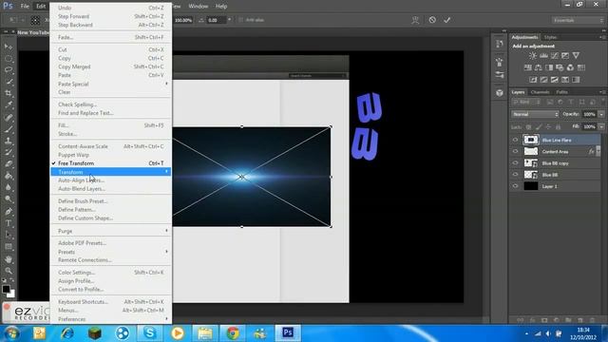
Task: Toggle lock image pixels
Action: point(539,126)
